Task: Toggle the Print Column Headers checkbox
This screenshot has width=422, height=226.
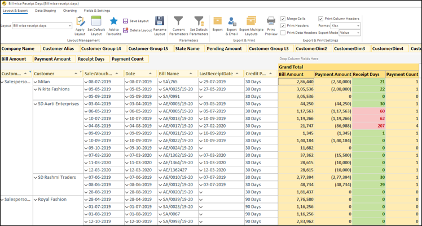Action: coord(321,18)
